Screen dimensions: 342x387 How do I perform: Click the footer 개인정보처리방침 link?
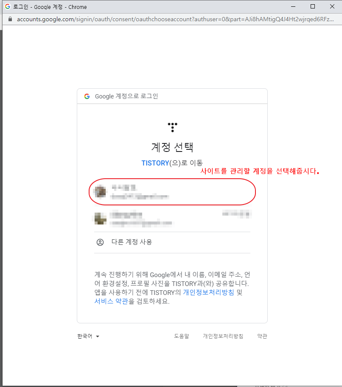[x=223, y=336]
